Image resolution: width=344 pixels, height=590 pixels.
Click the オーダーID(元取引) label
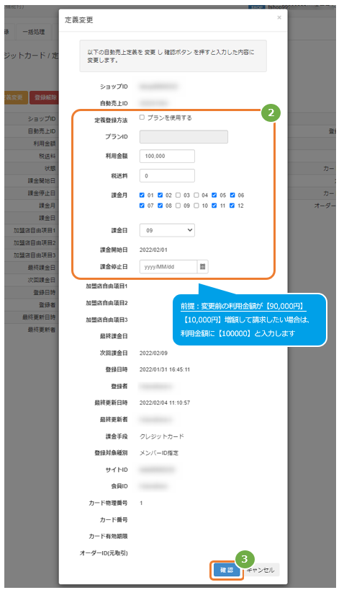click(x=104, y=552)
